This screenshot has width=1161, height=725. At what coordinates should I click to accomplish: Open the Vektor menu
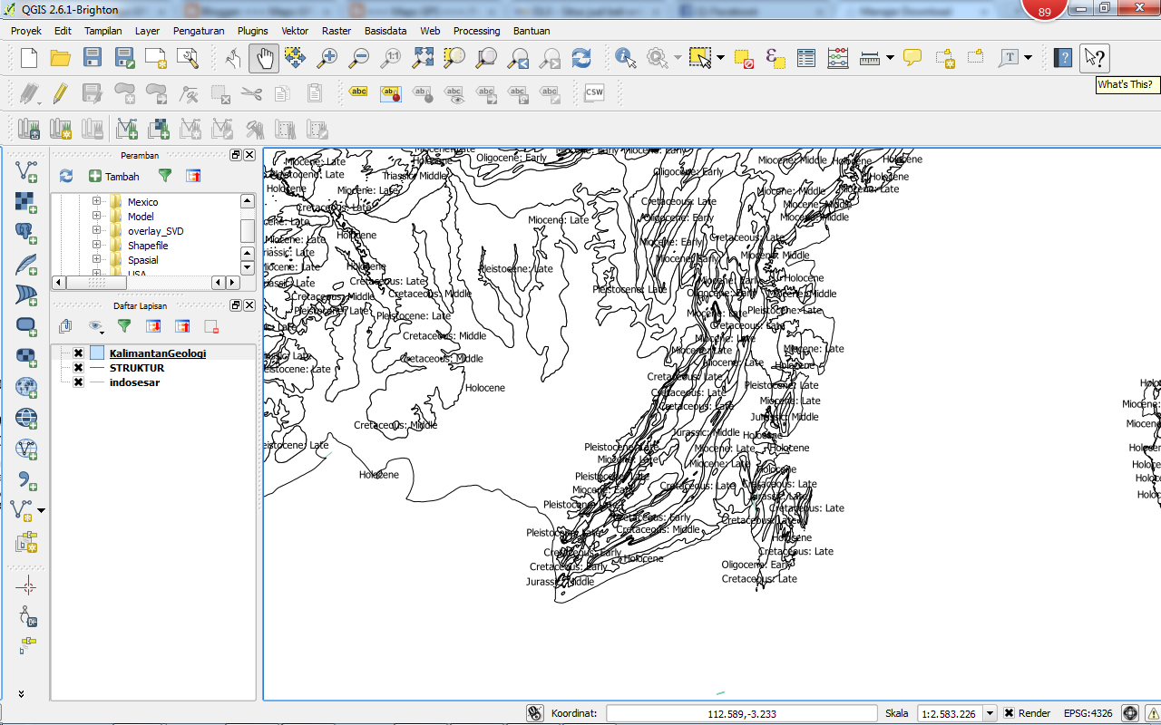click(x=295, y=31)
